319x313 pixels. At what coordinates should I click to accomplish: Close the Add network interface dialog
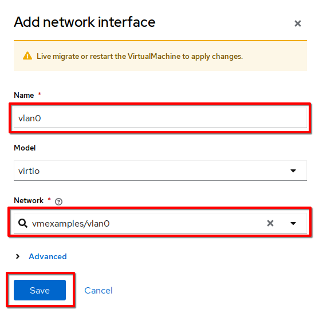[x=298, y=23]
